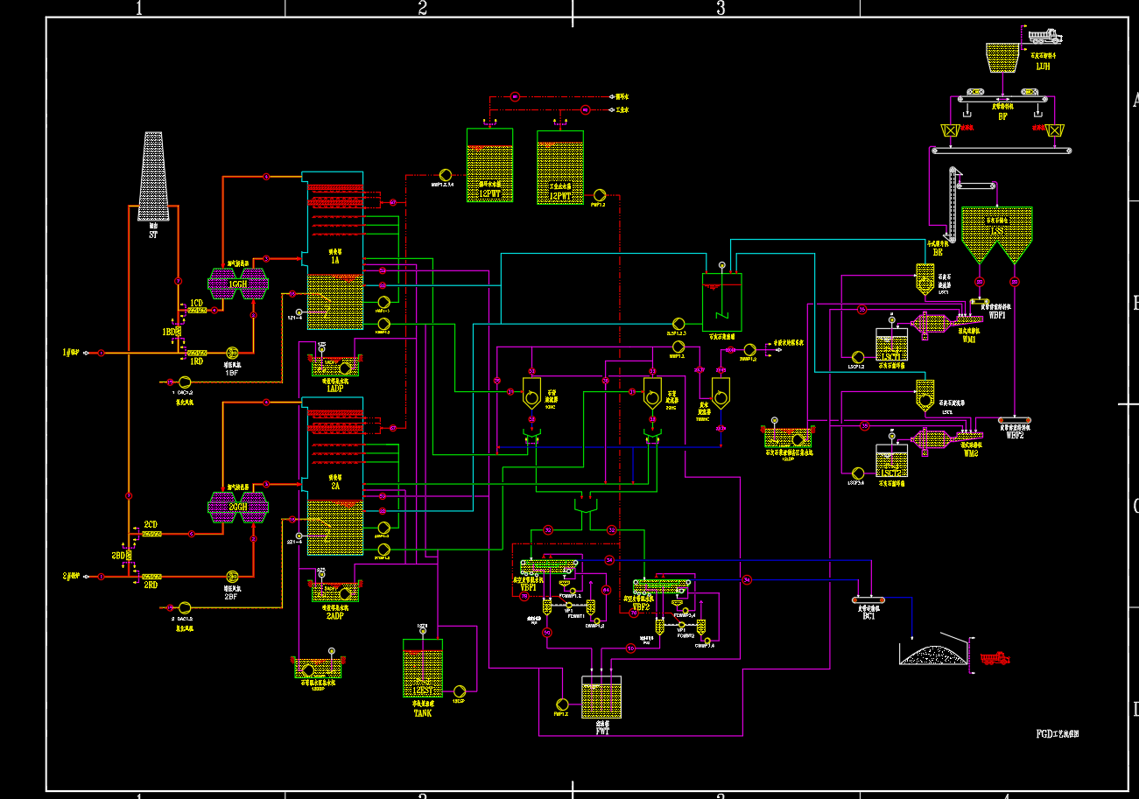Image resolution: width=1139 pixels, height=799 pixels.
Task: Select the 1GGH gas heater symbol
Action: pyautogui.click(x=236, y=282)
